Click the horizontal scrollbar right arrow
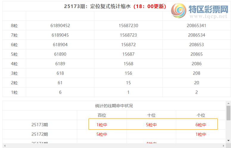This screenshot has height=148, width=231. (224, 146)
